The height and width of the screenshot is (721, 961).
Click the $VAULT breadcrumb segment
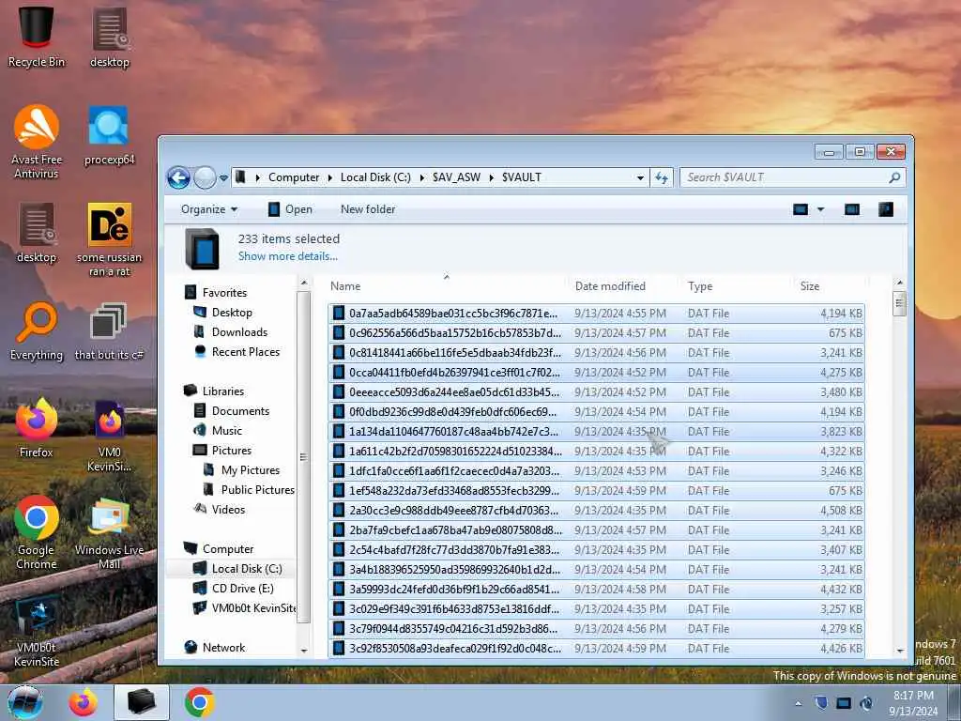tap(522, 177)
